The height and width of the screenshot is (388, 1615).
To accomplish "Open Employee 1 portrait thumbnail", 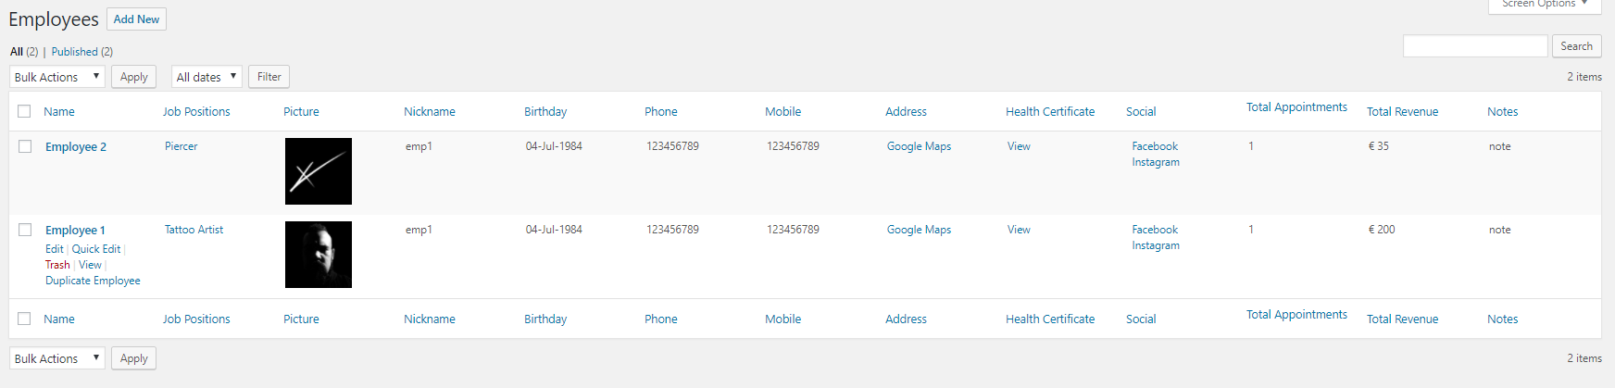I will (319, 255).
